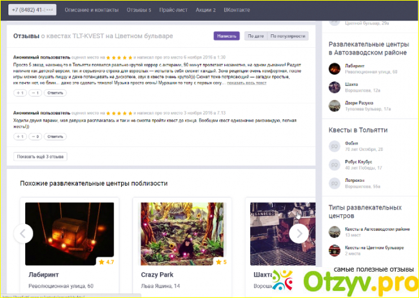Click the Фобия placeholder icon
The image size is (419, 298).
[335, 146]
